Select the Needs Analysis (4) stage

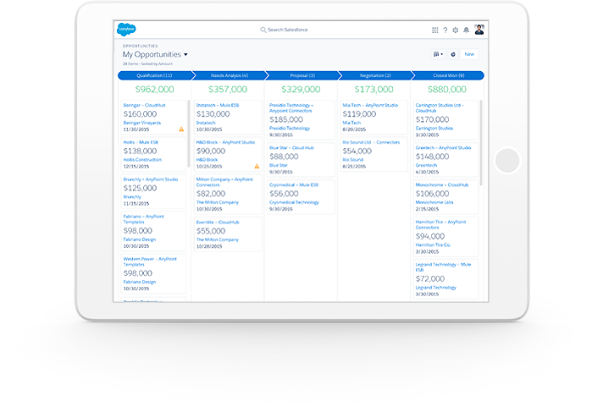tap(230, 75)
